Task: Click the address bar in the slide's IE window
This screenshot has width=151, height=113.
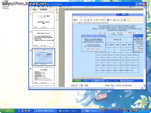Action: (111, 23)
